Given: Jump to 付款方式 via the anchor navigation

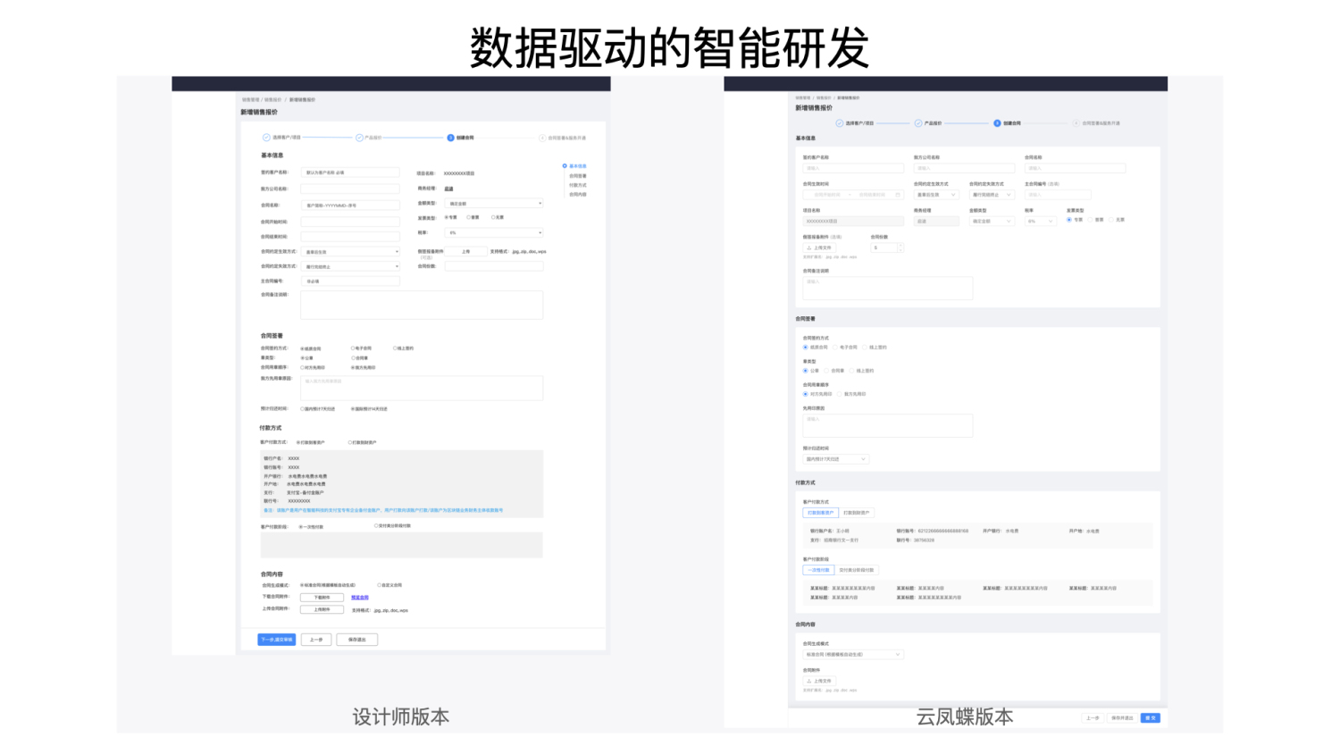Looking at the screenshot, I should pos(578,185).
